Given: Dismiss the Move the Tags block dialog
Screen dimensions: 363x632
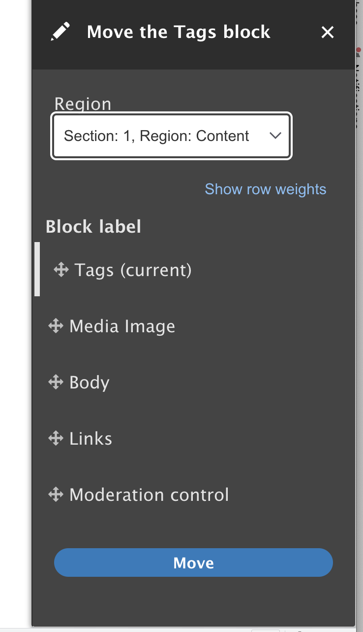Looking at the screenshot, I should coord(327,32).
